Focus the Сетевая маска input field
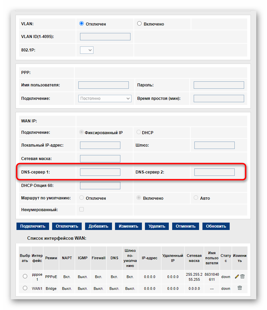The width and height of the screenshot is (267, 310). click(100, 159)
